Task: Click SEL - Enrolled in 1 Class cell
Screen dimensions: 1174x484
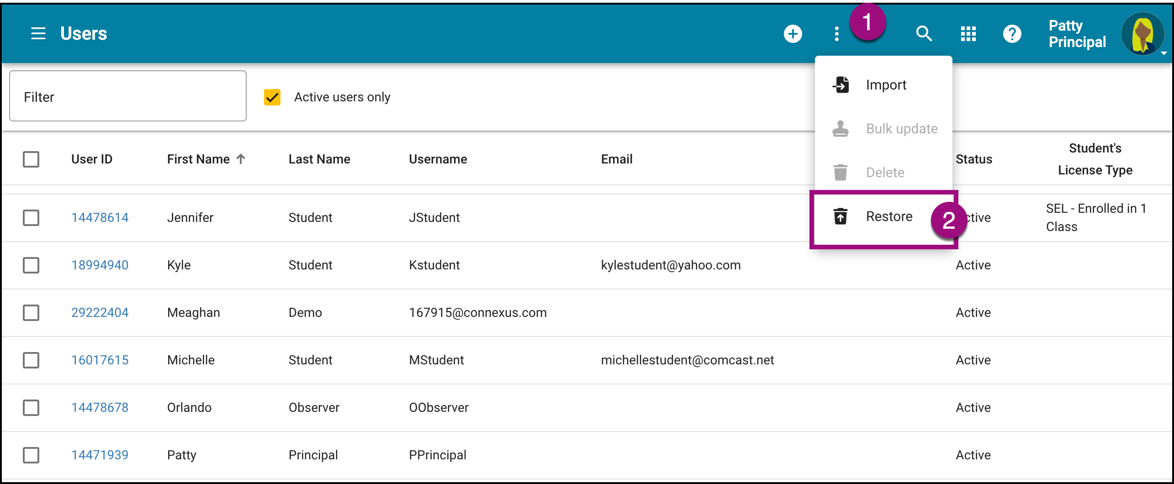Action: coord(1096,218)
